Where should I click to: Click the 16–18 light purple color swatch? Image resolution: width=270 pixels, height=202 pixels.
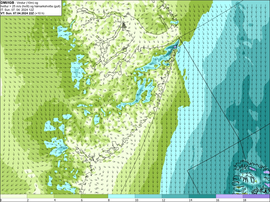point(229,196)
